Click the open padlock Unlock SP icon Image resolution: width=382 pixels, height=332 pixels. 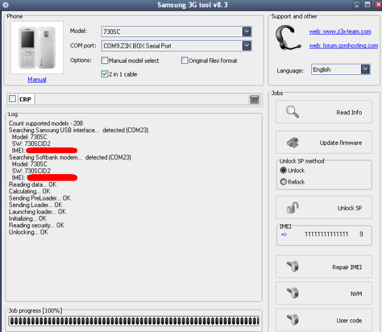(292, 208)
